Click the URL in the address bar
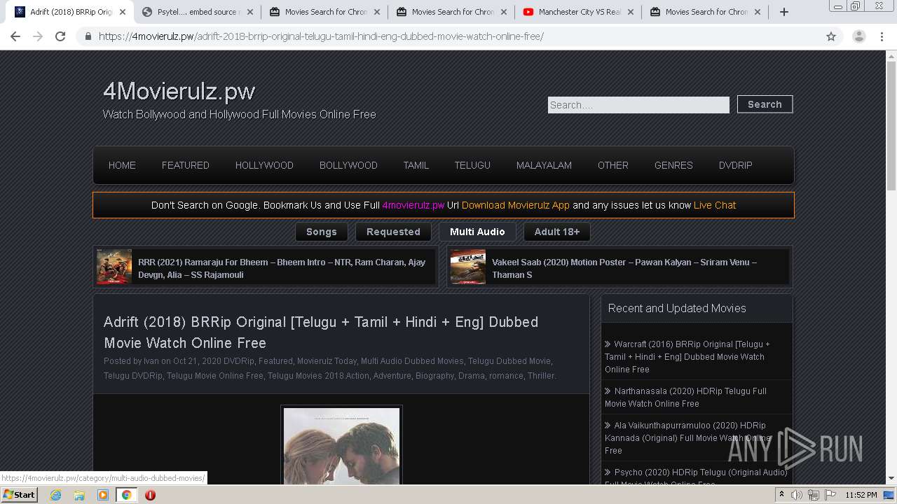The image size is (897, 504). point(321,36)
